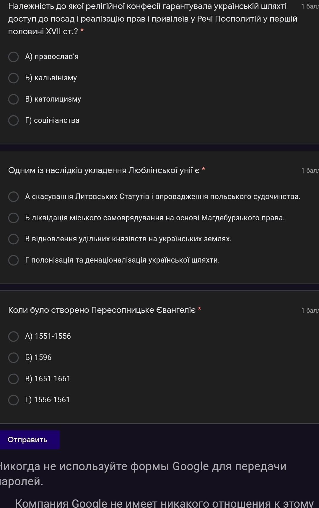Screen dimensions: 319x508
Task: Select the date option В) 1651-1661
Action: pyautogui.click(x=13, y=379)
